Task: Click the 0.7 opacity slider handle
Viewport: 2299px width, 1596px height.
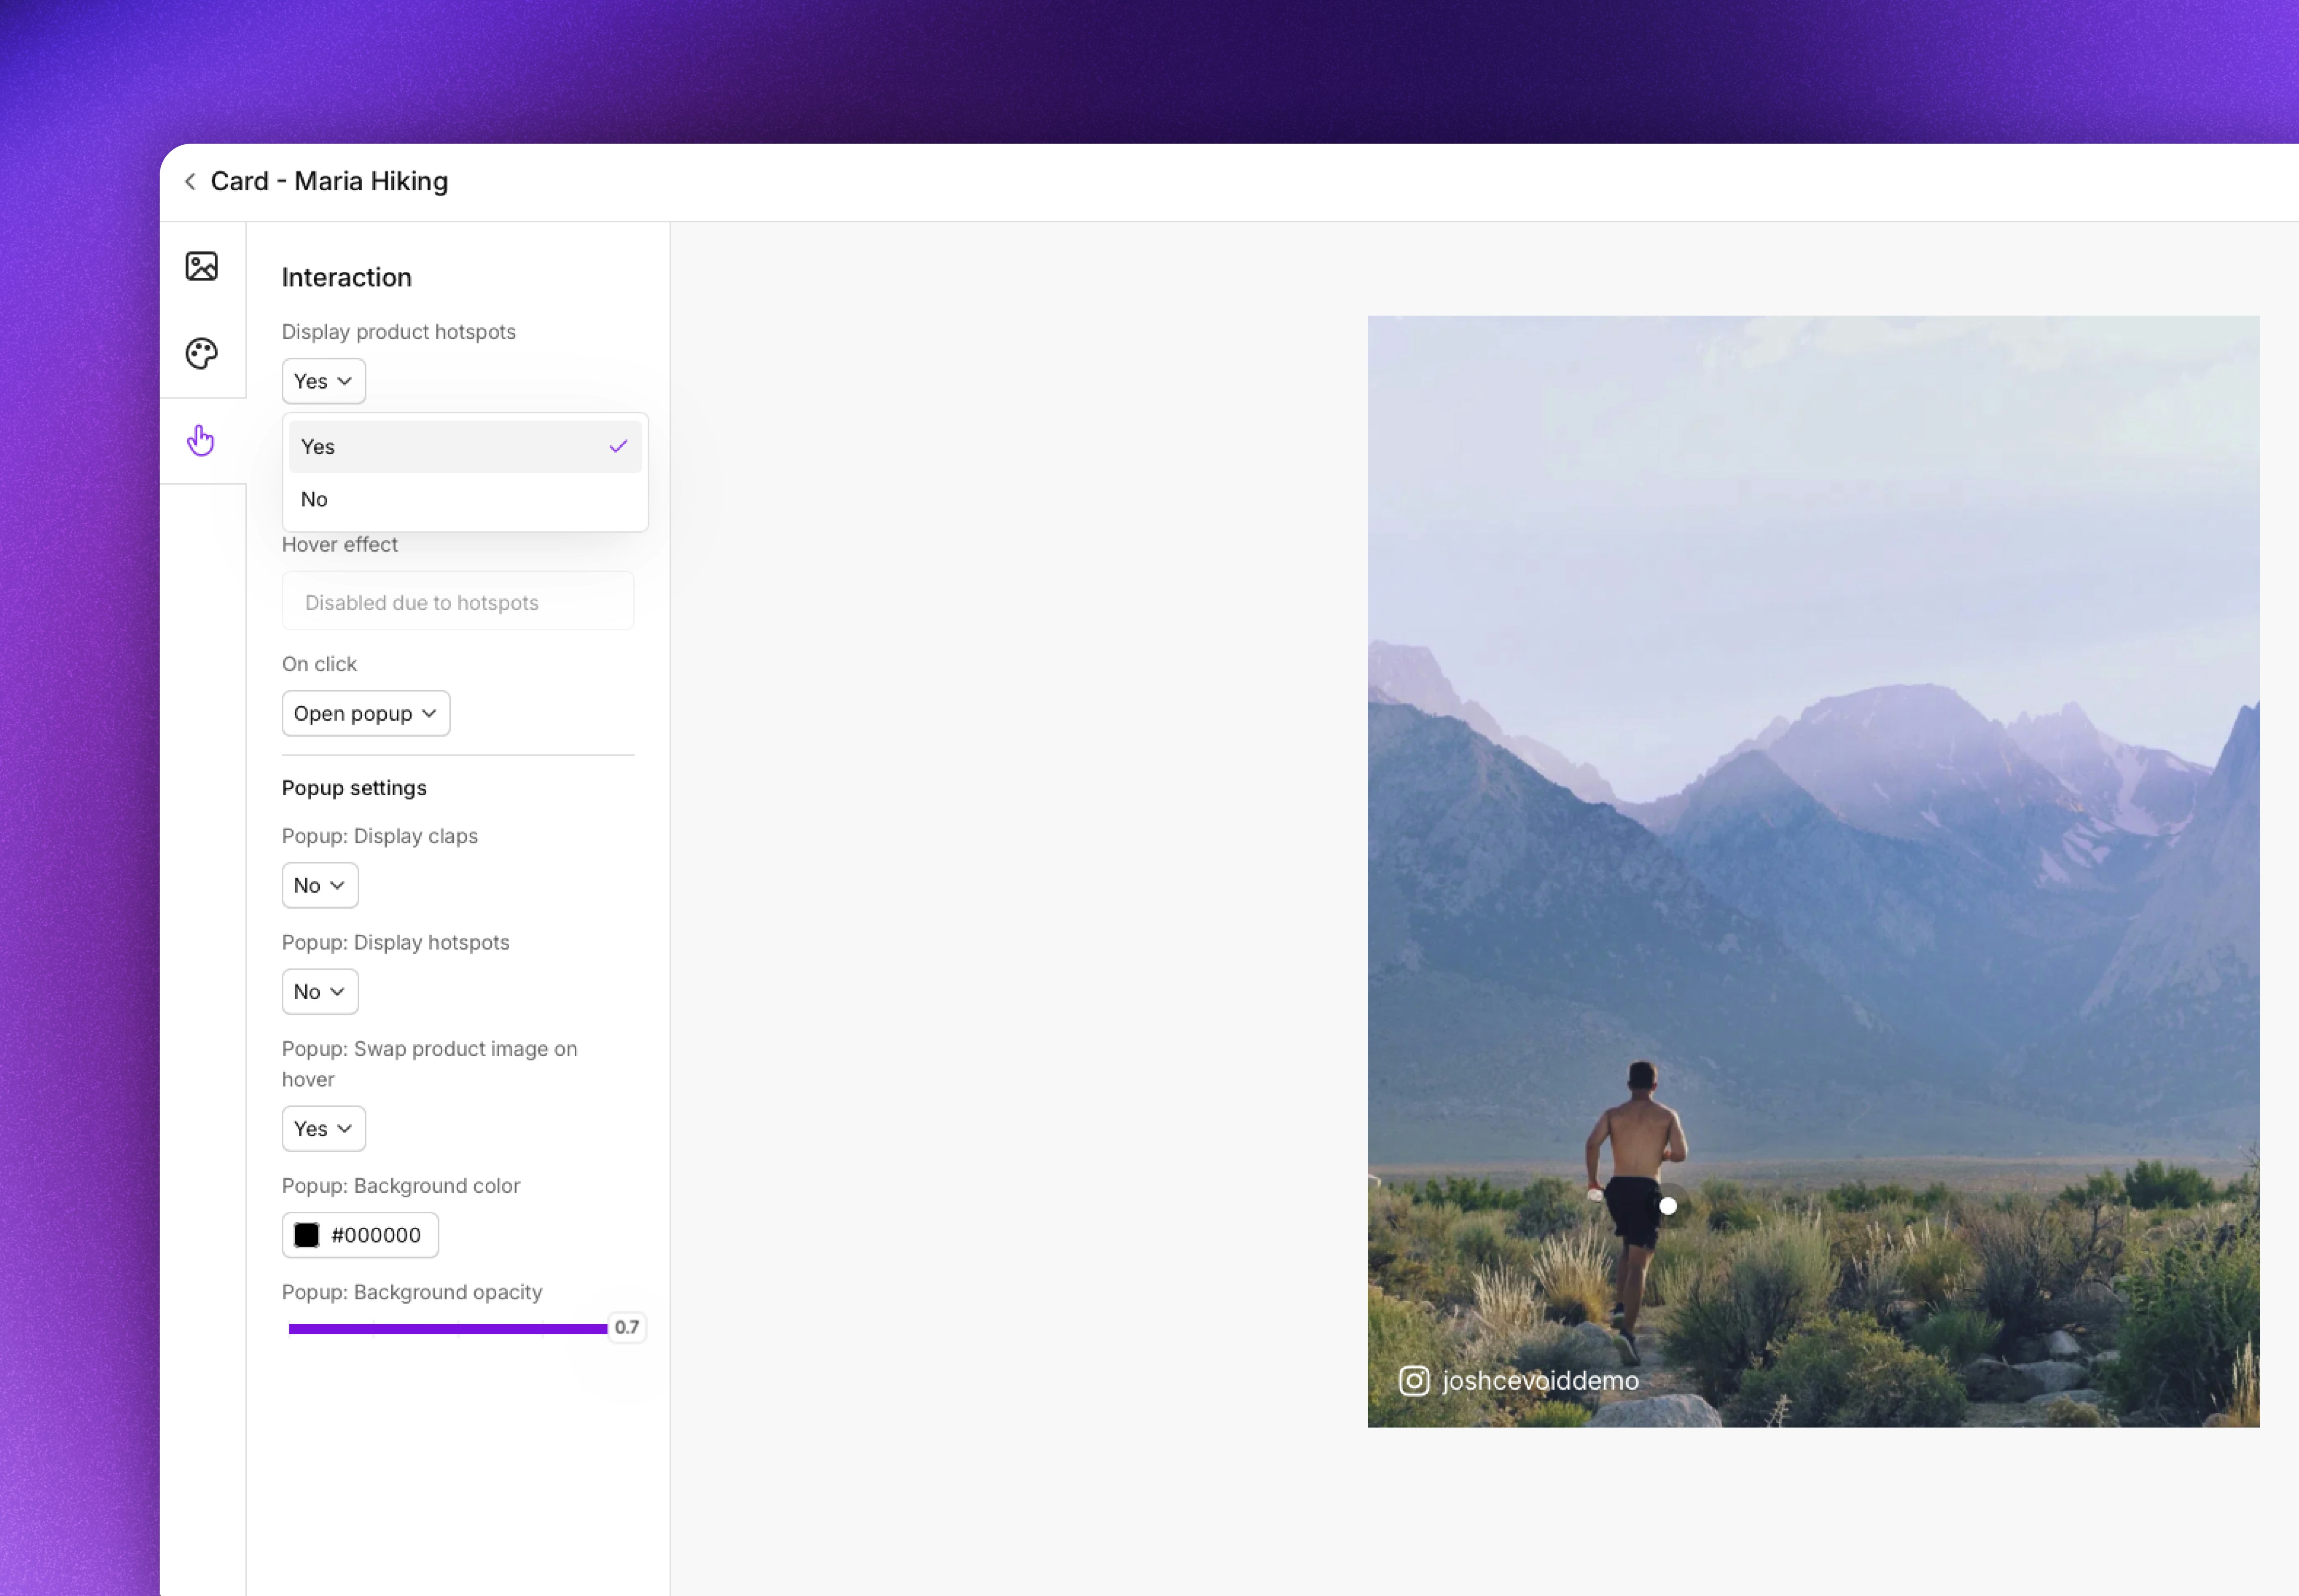Action: tap(627, 1327)
